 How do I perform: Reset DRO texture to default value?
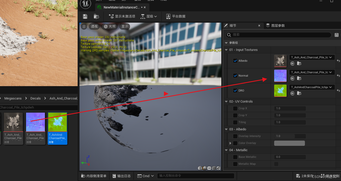click(x=338, y=90)
